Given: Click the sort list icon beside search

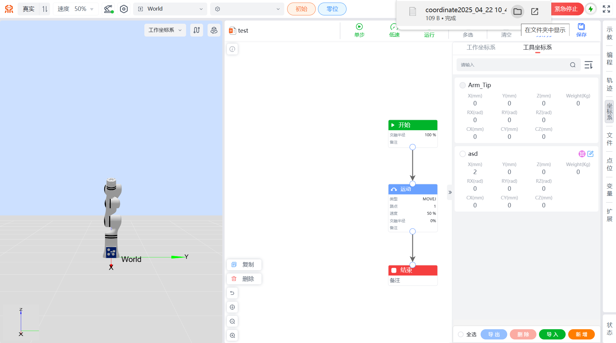Looking at the screenshot, I should [x=588, y=65].
